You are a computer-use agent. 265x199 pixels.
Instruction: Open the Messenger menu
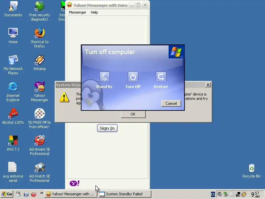(78, 12)
